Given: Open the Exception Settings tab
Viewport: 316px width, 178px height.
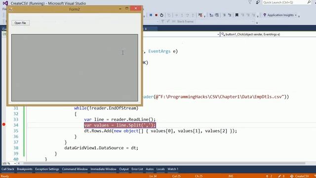Looking at the screenshot, I should (47, 169).
